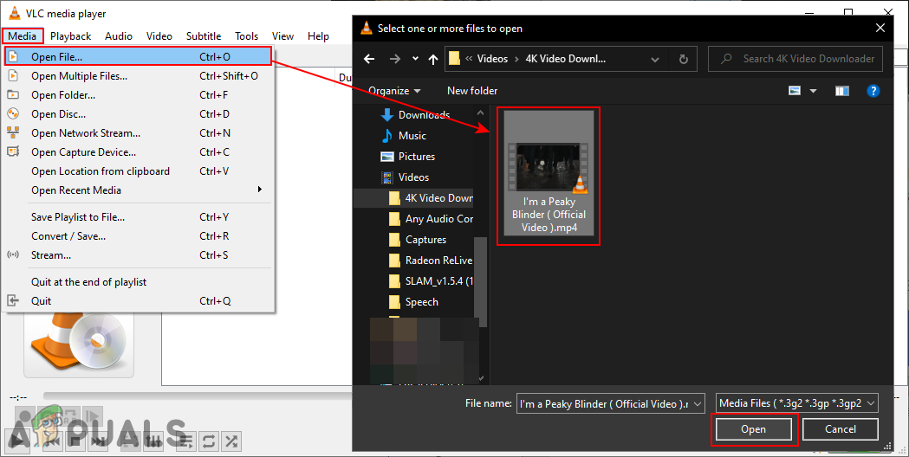Click the frame by frame button
909x457 pixels.
[92, 417]
